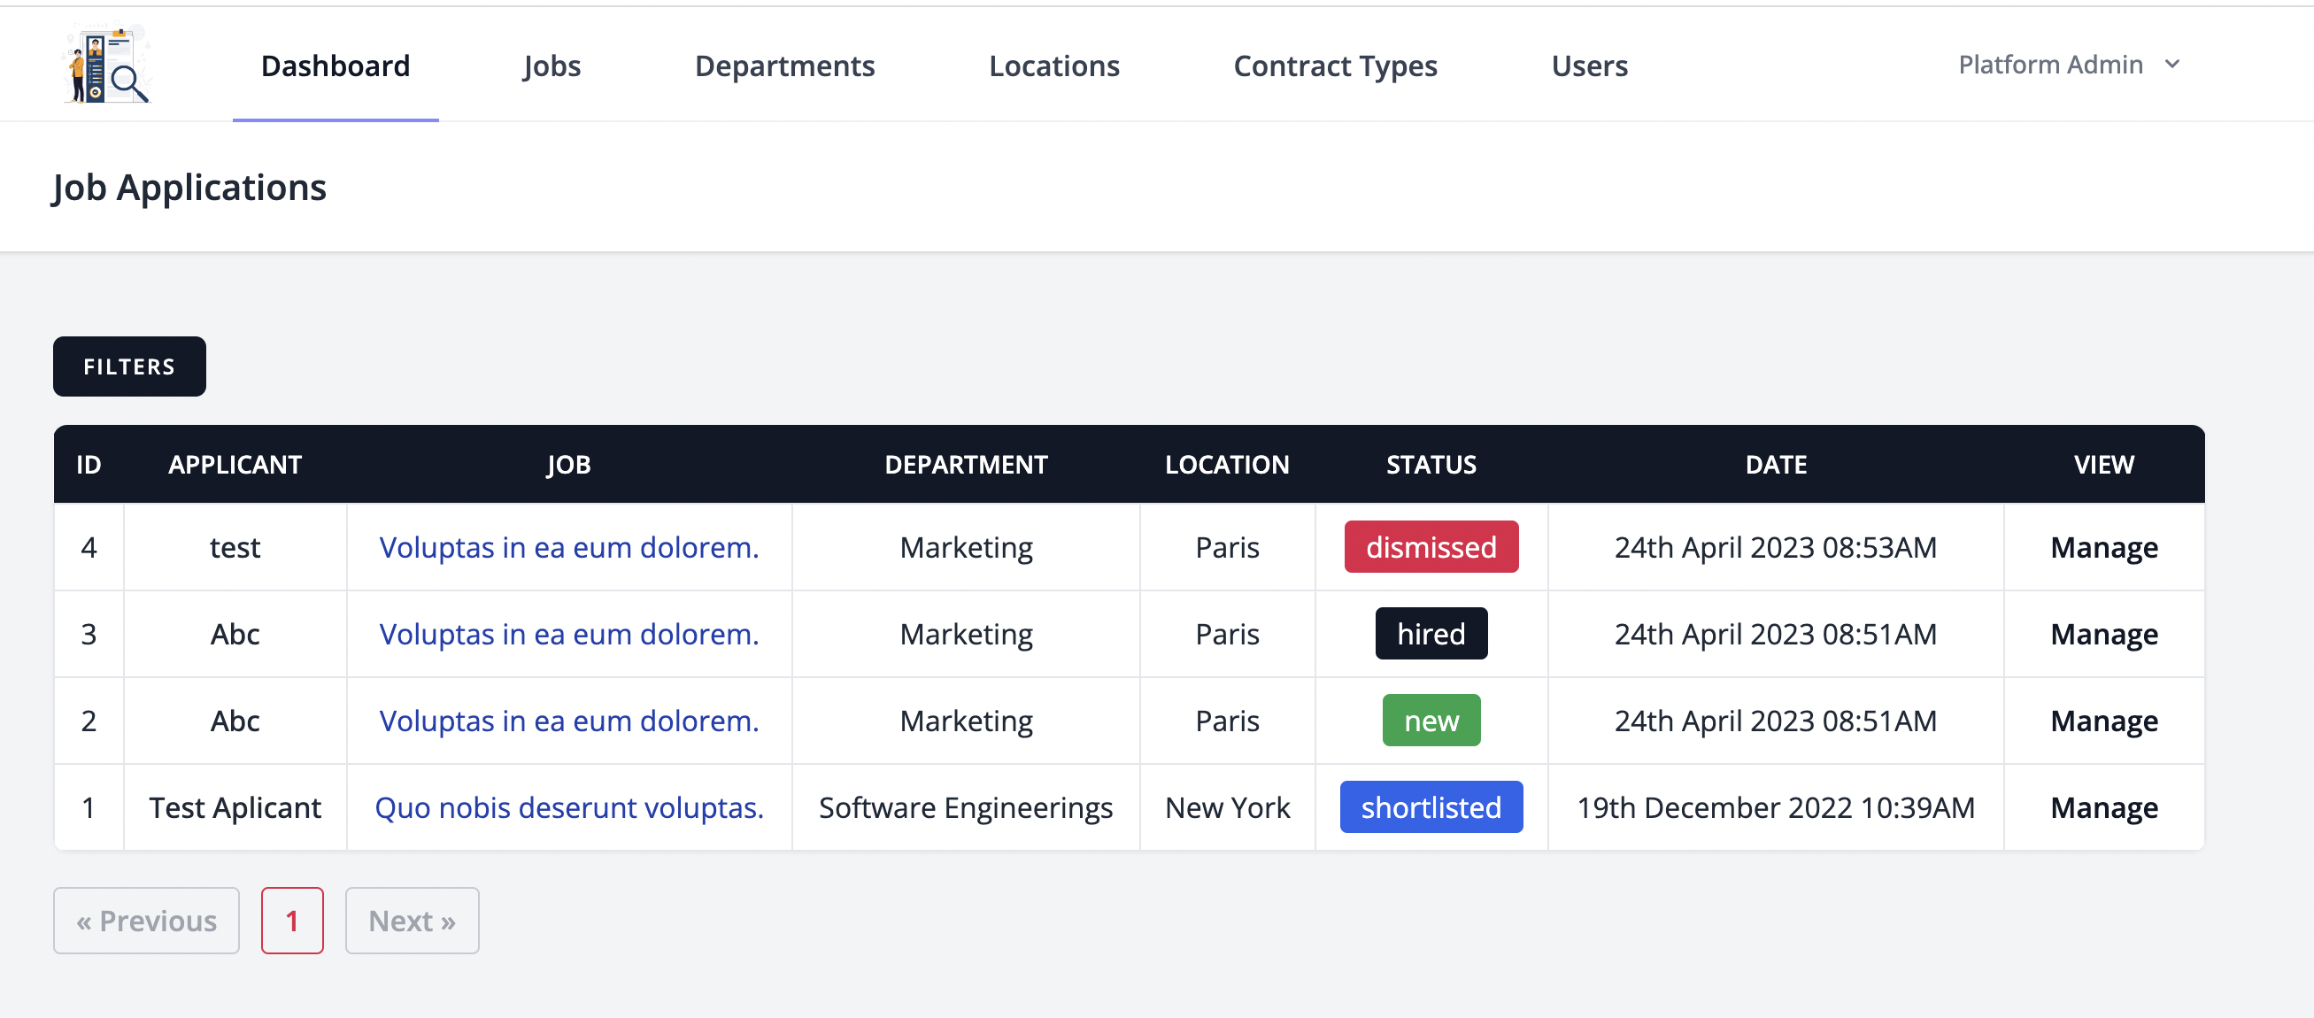
Task: Open the Jobs tab
Action: [552, 66]
